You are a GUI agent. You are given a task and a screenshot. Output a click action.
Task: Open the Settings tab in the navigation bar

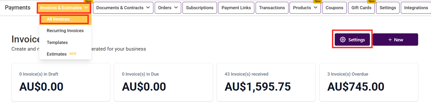pyautogui.click(x=388, y=8)
